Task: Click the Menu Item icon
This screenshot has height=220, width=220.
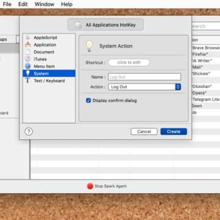Action: click(28, 66)
